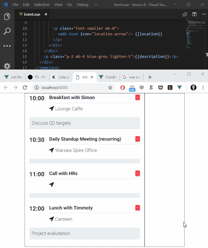Delete the Lunch with Timmoty event
This screenshot has height=248, width=208.
[x=137, y=208]
